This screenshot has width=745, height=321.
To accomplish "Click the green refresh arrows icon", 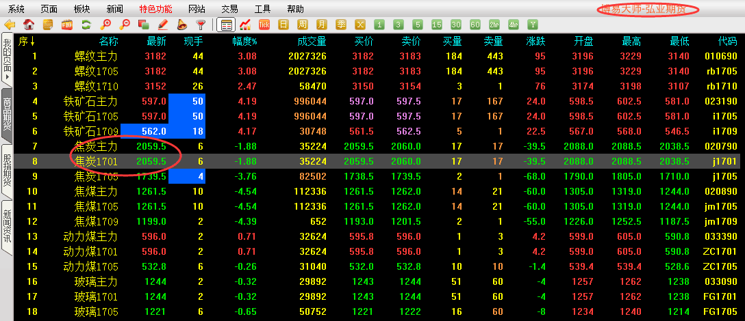I will click(x=86, y=25).
